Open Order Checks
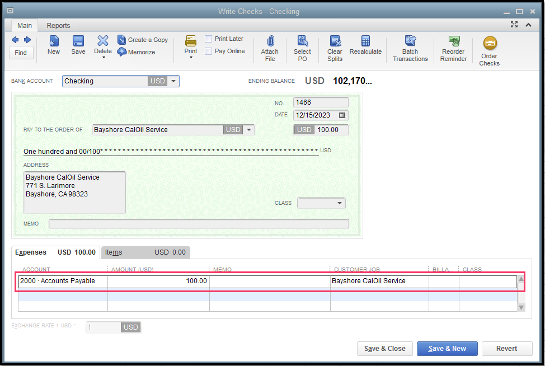Image resolution: width=545 pixels, height=366 pixels. tap(490, 51)
